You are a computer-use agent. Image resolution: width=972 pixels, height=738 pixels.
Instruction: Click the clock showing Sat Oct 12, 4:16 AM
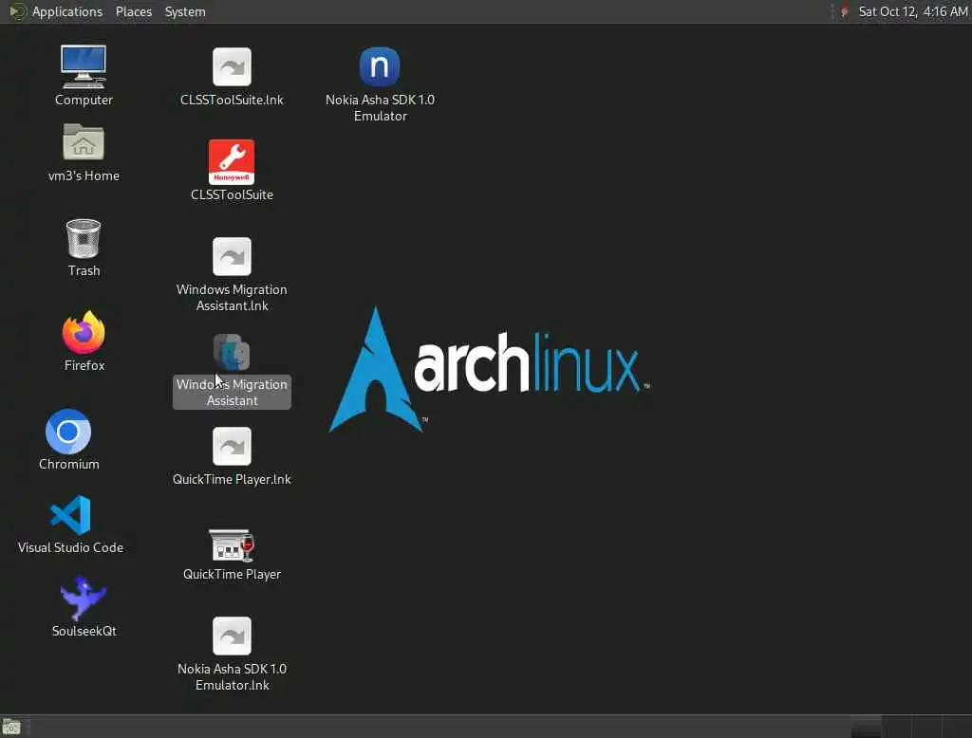click(912, 11)
